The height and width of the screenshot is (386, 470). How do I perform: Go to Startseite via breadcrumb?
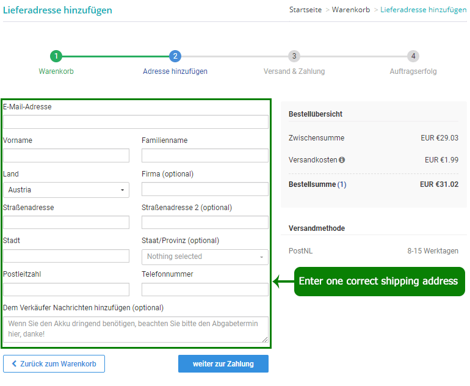click(305, 10)
